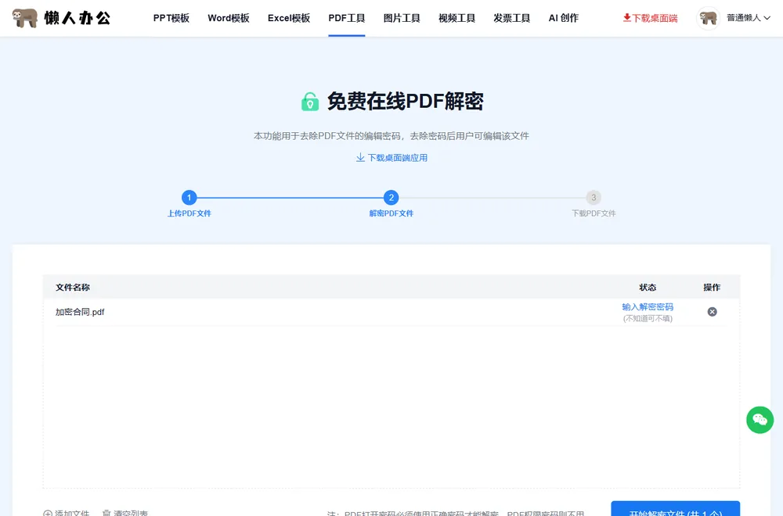Click 输入解密密码 for 加密合同.pdf
The width and height of the screenshot is (783, 516).
648,306
